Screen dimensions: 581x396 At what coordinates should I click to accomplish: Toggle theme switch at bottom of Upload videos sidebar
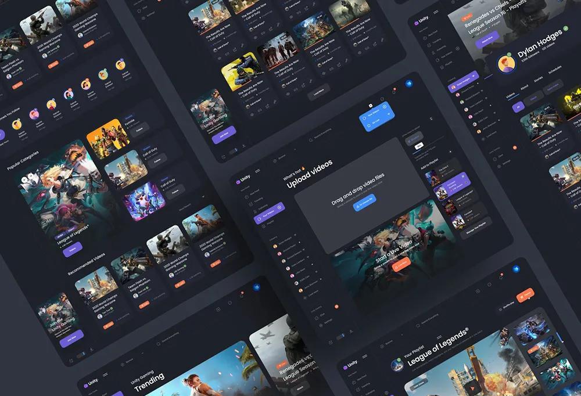click(340, 337)
